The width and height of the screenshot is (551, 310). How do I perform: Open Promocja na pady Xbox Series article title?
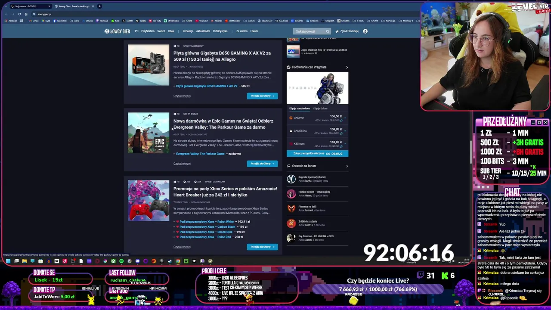pos(225,192)
